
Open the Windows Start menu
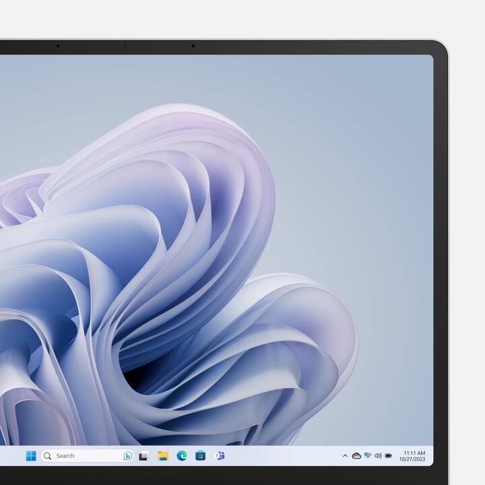click(31, 456)
